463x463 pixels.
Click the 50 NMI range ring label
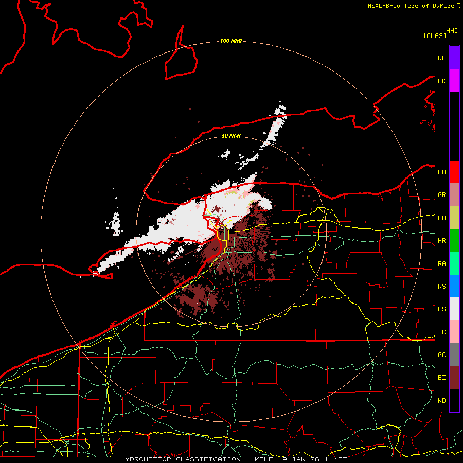pyautogui.click(x=231, y=136)
